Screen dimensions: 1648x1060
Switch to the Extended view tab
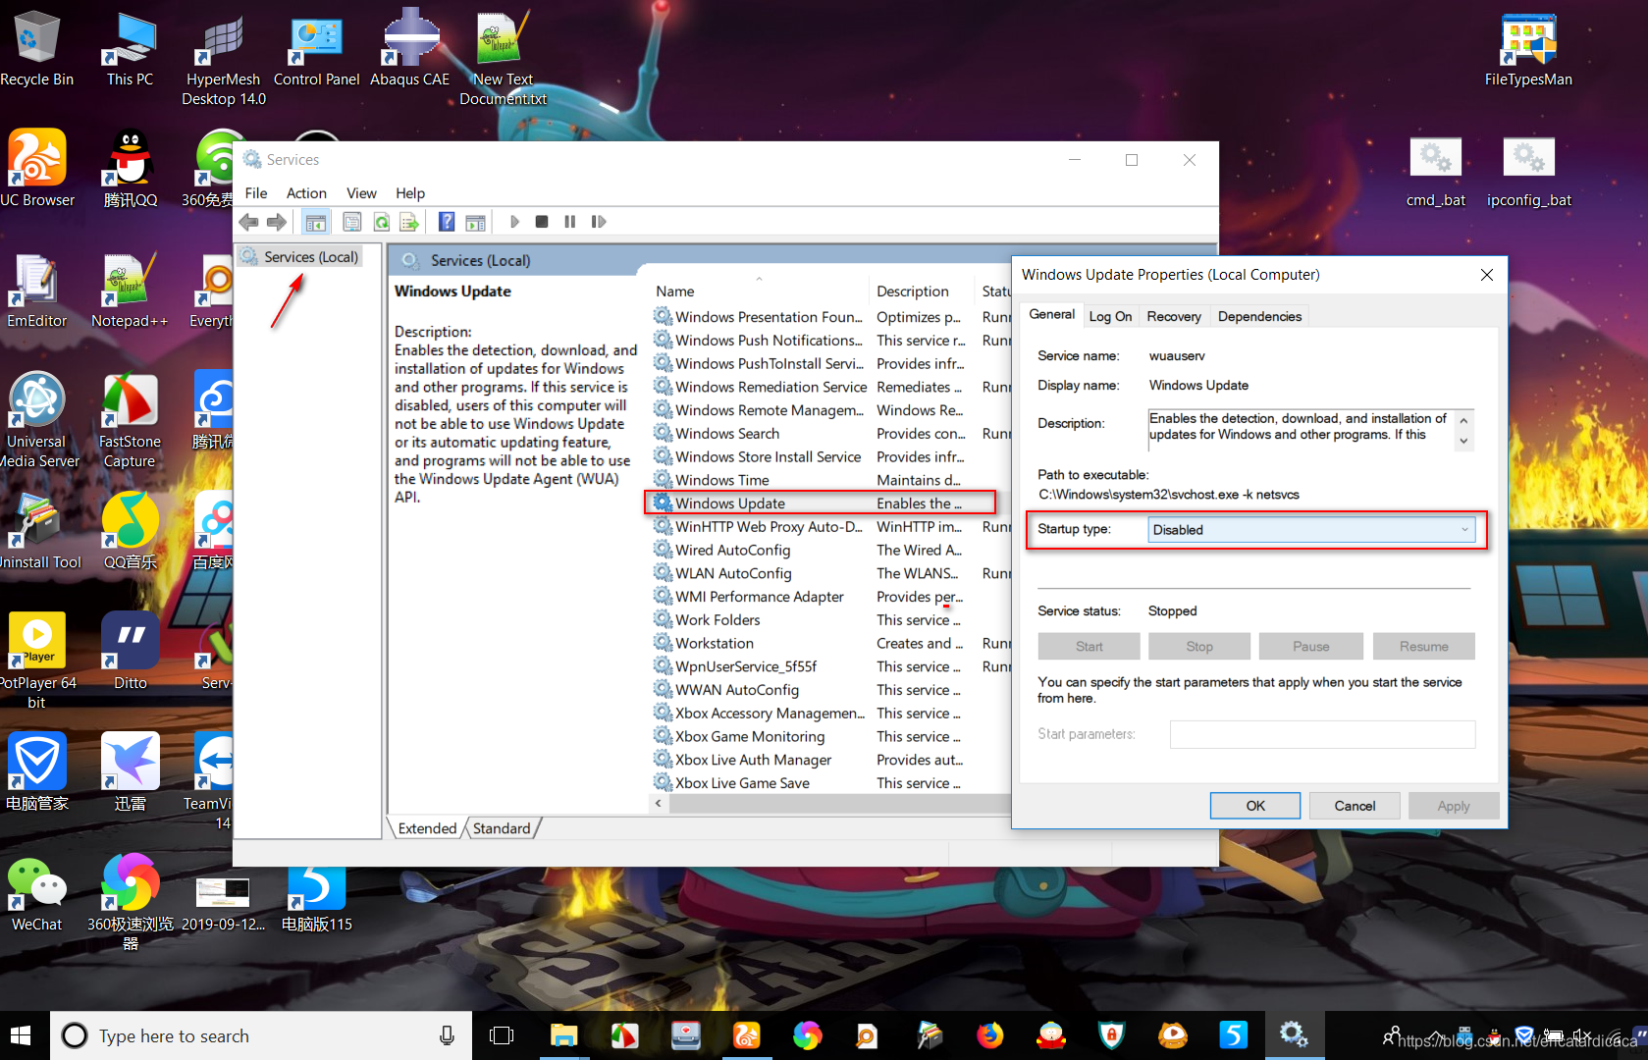tap(427, 828)
